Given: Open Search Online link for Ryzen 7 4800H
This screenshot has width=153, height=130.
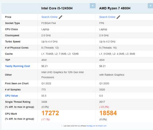Looking at the screenshot, I should (x=107, y=17).
